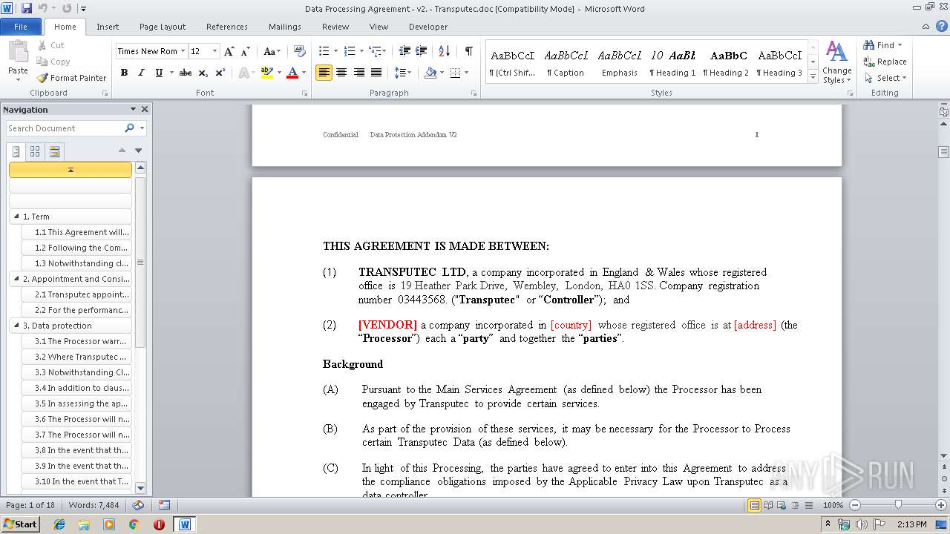Switch to the References tab
The image size is (950, 534).
tap(227, 27)
